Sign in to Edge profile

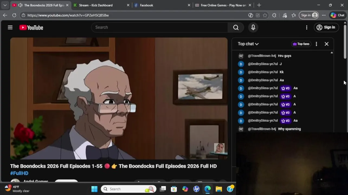click(309, 15)
